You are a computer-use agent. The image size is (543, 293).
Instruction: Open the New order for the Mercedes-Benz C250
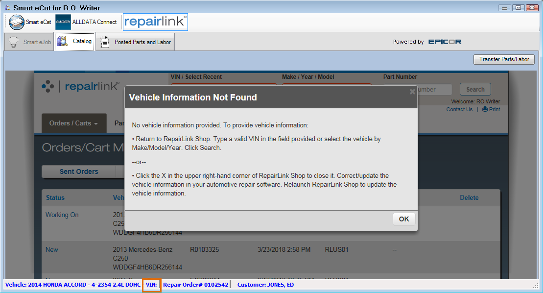point(51,249)
